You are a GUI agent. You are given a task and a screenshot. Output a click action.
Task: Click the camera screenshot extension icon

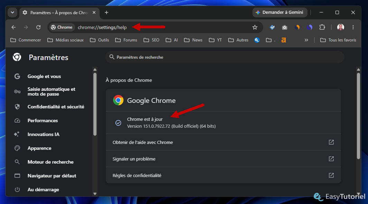[x=284, y=27]
